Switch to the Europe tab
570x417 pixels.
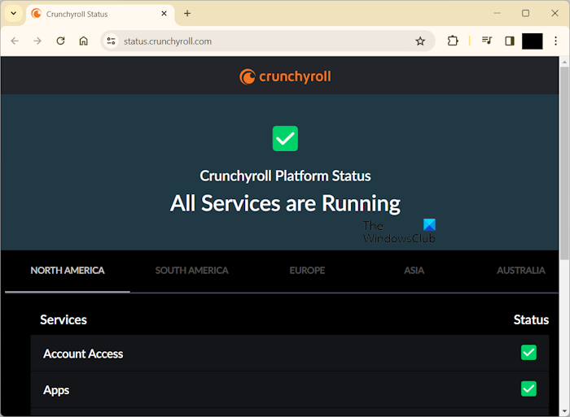[307, 271]
